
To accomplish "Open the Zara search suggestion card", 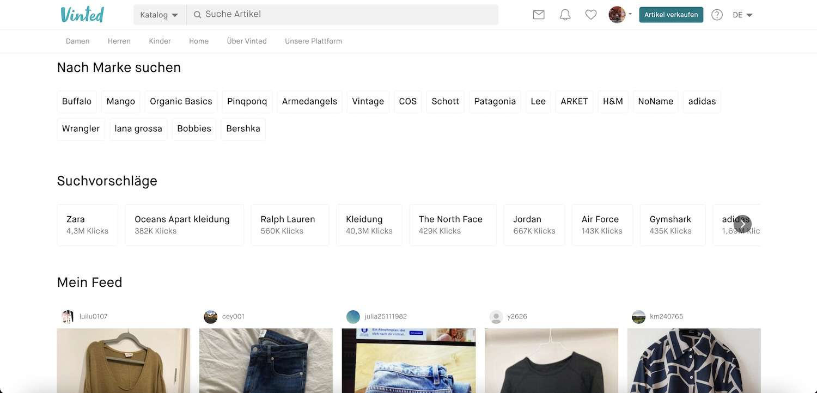I will click(88, 225).
